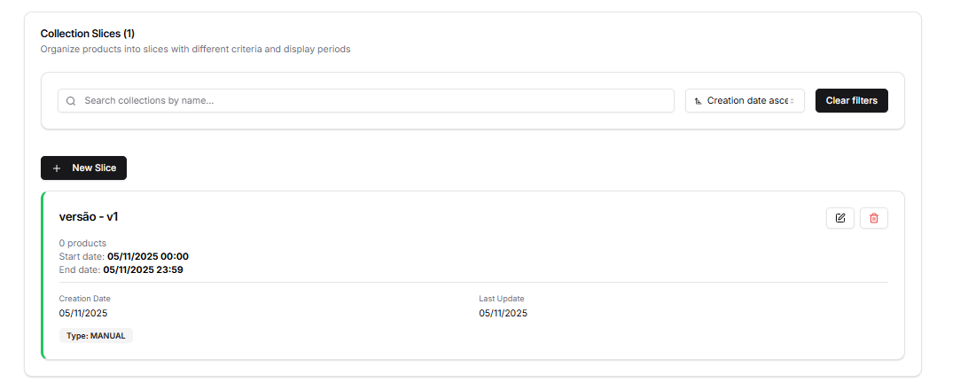This screenshot has height=390, width=960.
Task: Click the magnifier icon in the search box
Action: (71, 101)
